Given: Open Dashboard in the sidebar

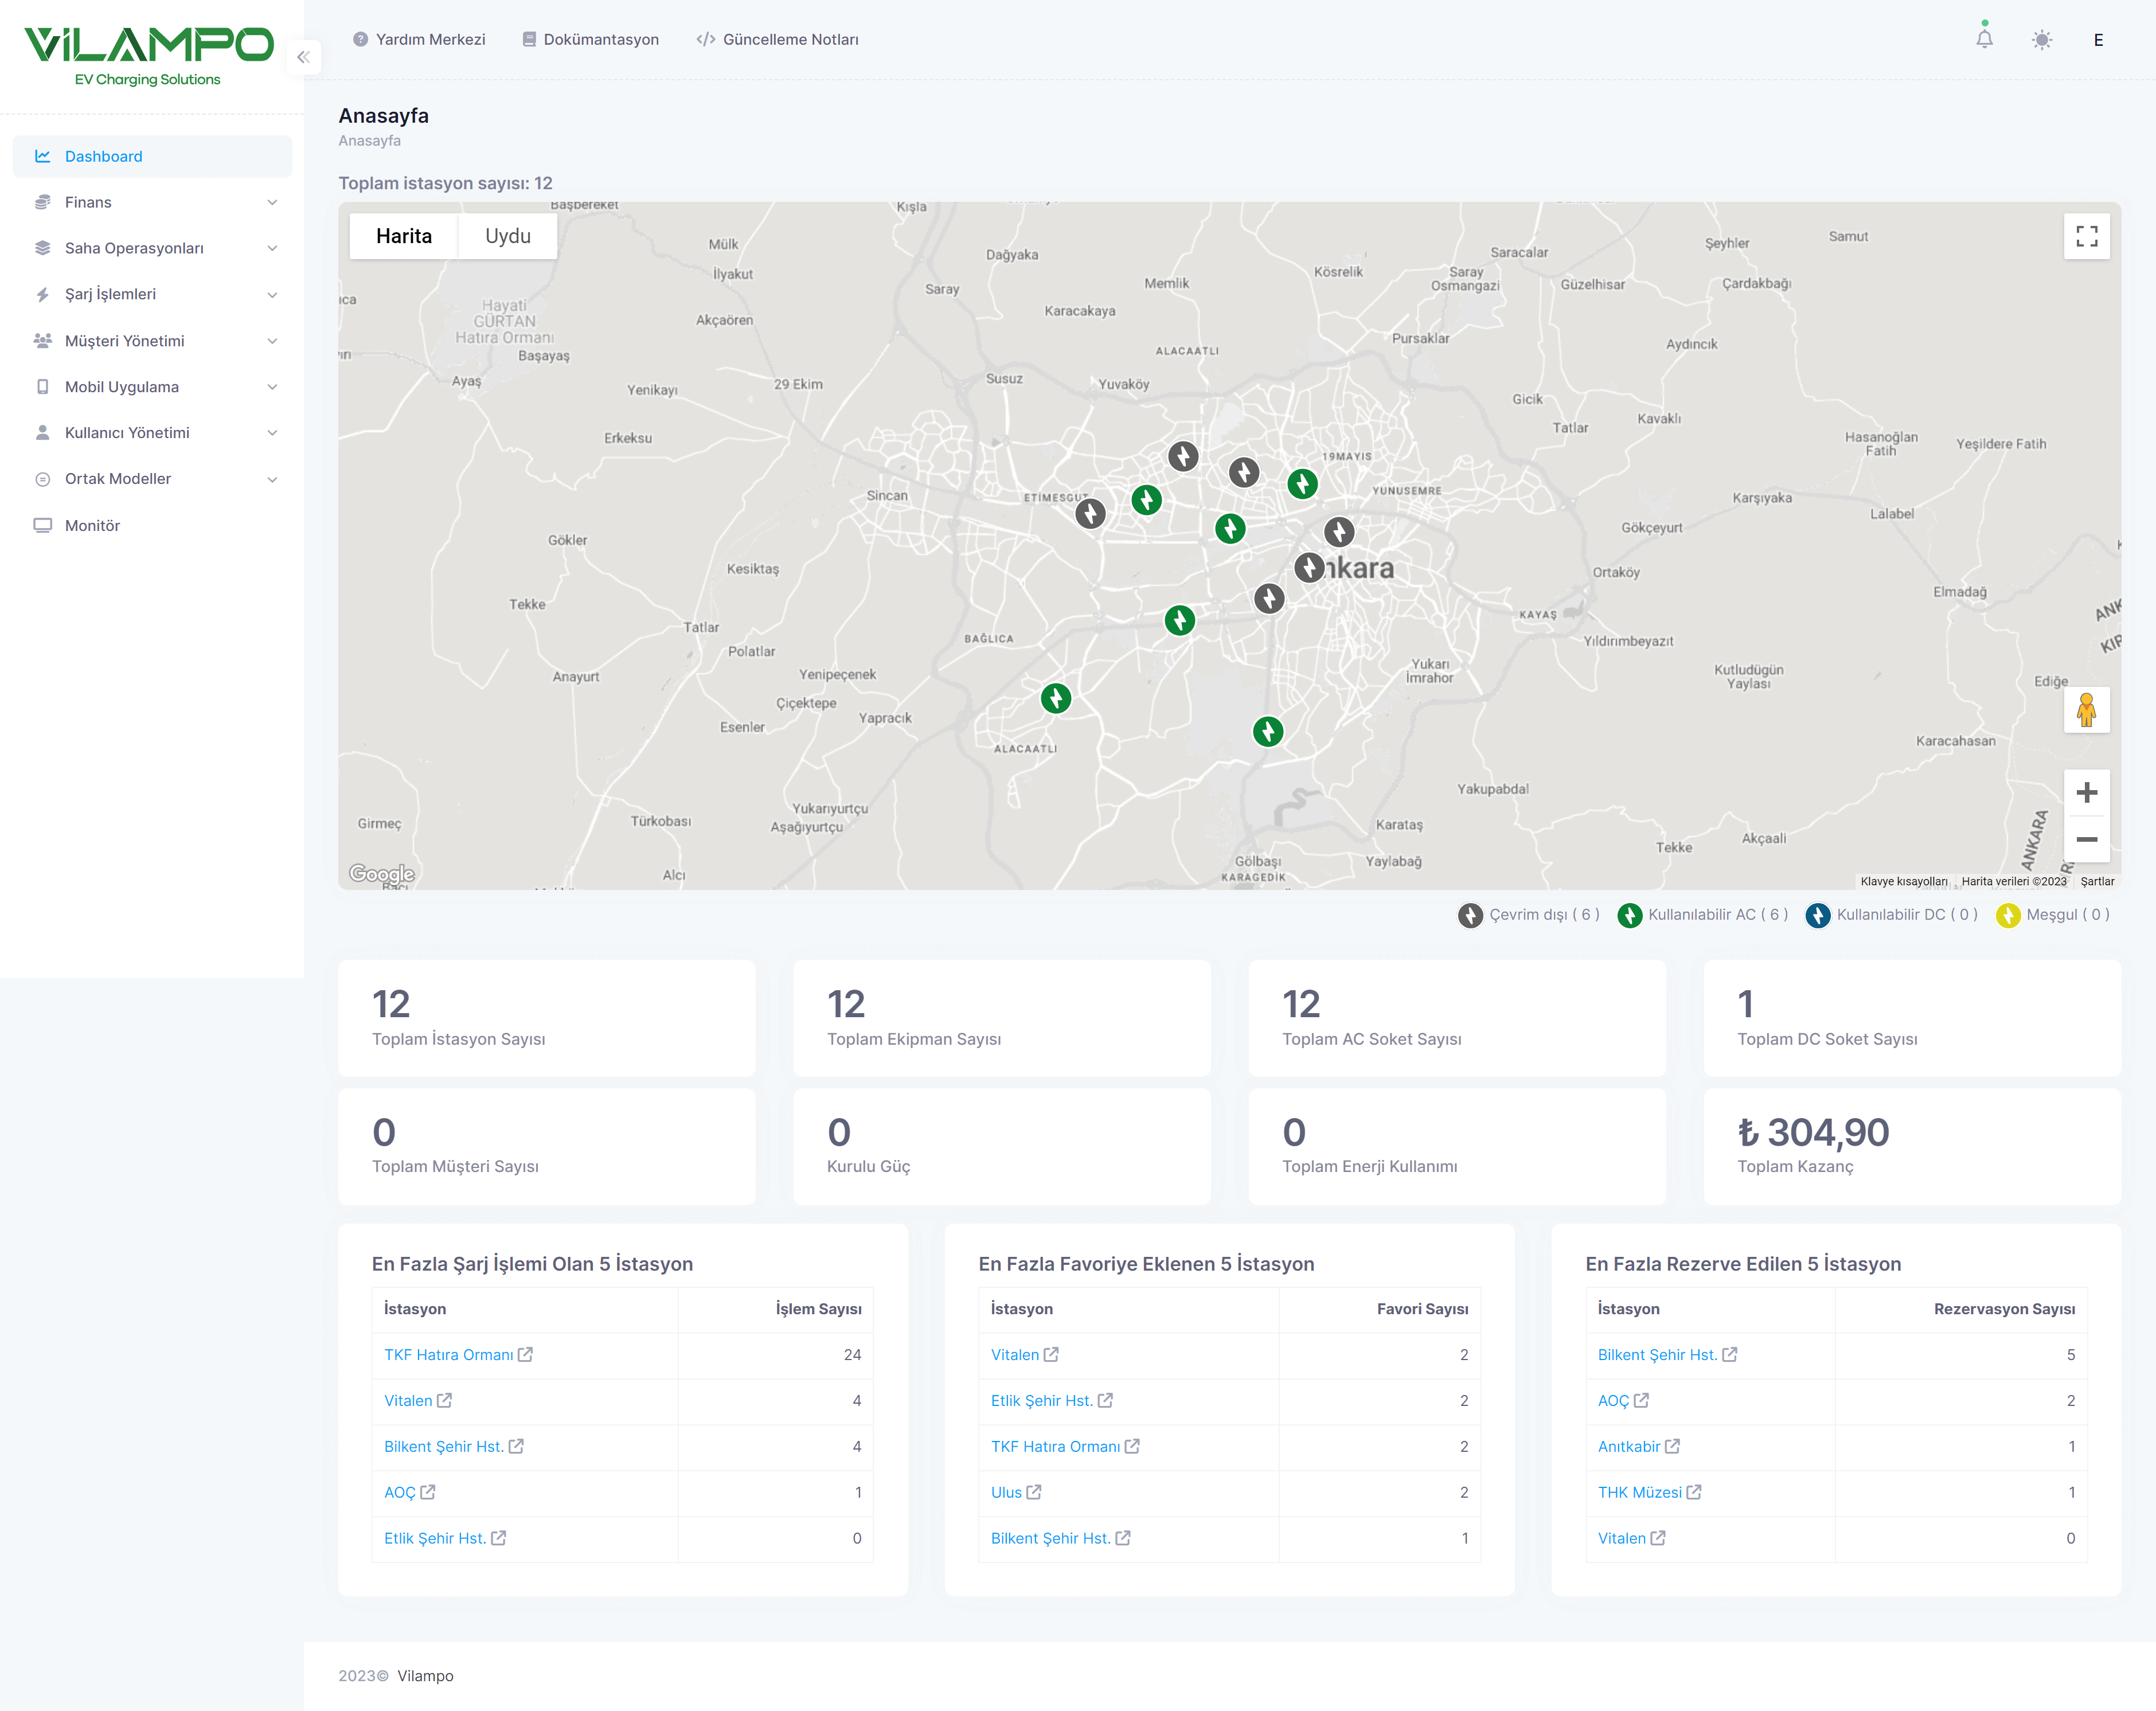Looking at the screenshot, I should click(152, 157).
